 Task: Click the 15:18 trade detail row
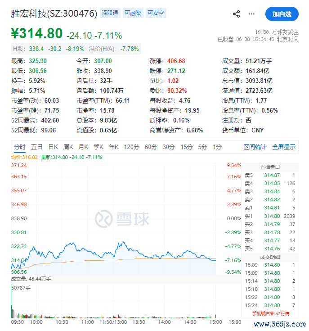point(270,289)
